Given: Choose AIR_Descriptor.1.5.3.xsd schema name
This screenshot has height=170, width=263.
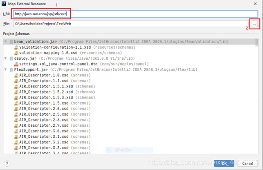Looking at the screenshot, I should [46, 98].
